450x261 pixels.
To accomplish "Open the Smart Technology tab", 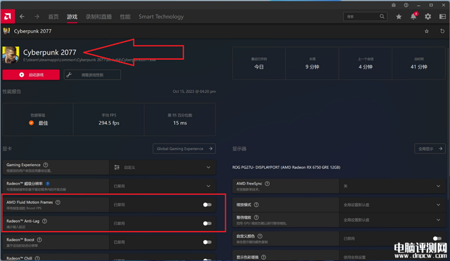I will pyautogui.click(x=161, y=17).
